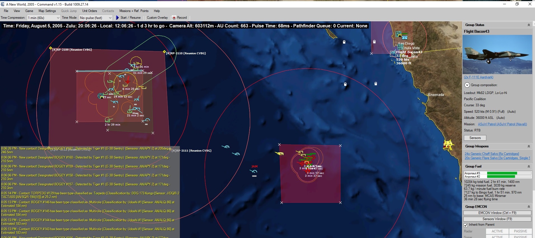Open the Unit Orders menu
This screenshot has height=238, width=535.
pos(90,11)
